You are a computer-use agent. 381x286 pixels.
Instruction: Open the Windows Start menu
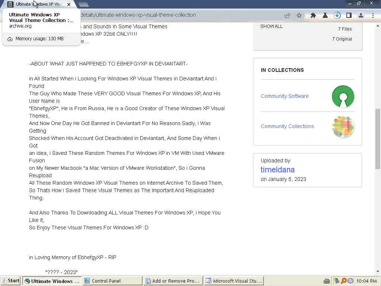[x=10, y=281]
